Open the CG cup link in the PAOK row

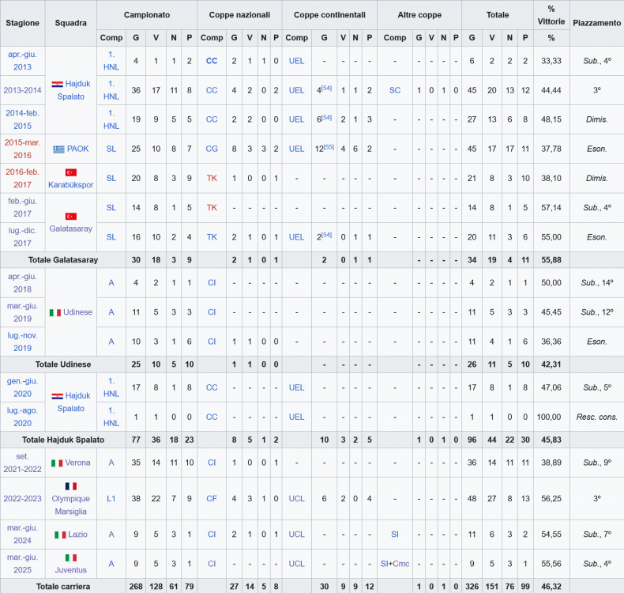(212, 149)
